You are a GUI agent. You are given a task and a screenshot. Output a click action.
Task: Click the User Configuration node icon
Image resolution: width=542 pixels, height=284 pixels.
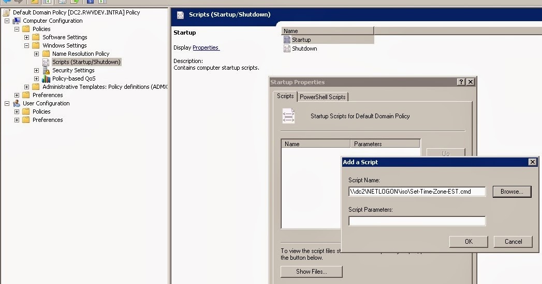click(16, 103)
